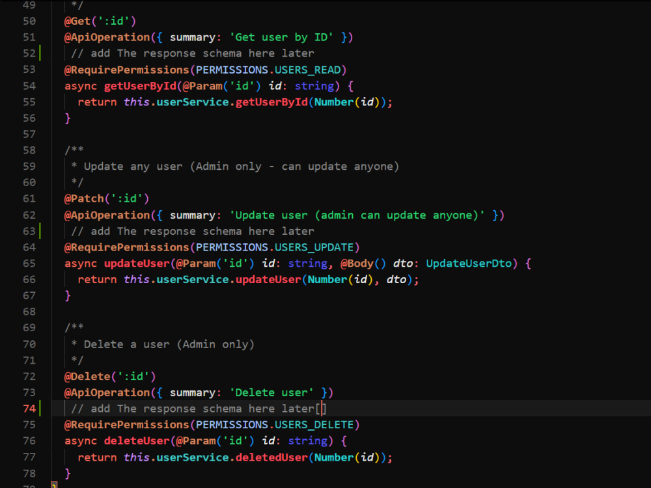Click the getUserById method name on line 54
The image size is (651, 488).
pyautogui.click(x=141, y=86)
